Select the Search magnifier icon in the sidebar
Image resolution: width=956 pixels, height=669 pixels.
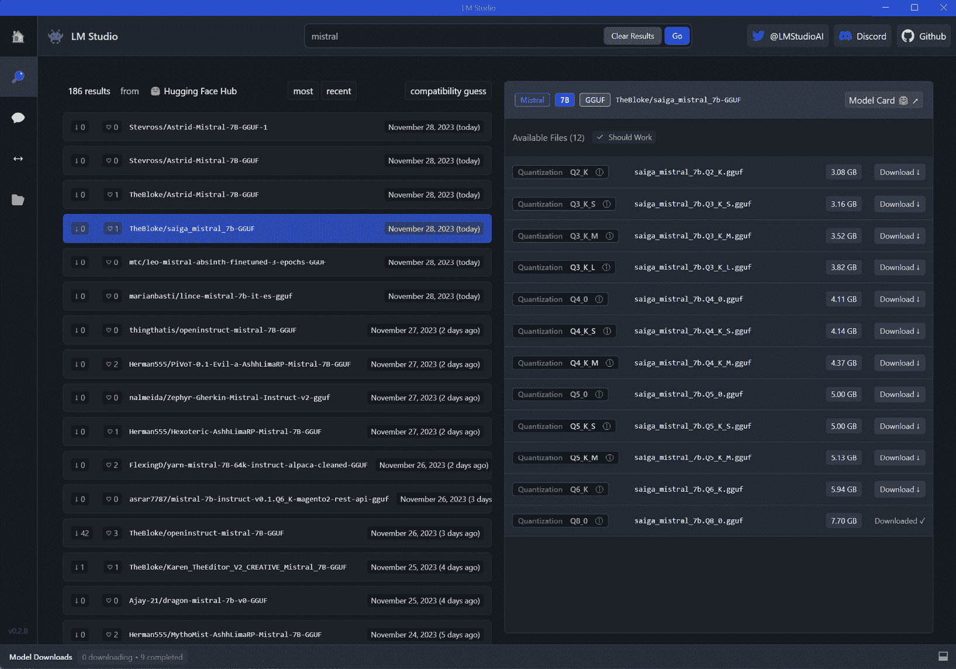(18, 77)
